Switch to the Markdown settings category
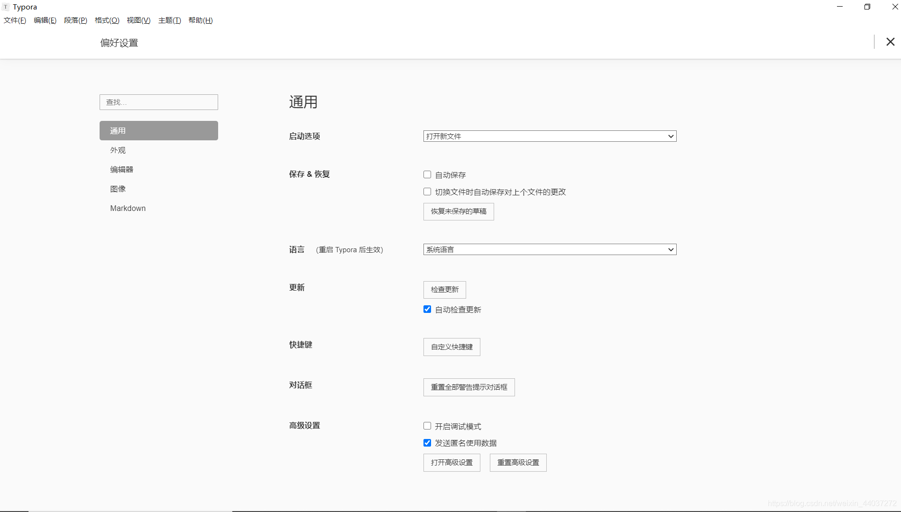The width and height of the screenshot is (901, 512). [159, 208]
